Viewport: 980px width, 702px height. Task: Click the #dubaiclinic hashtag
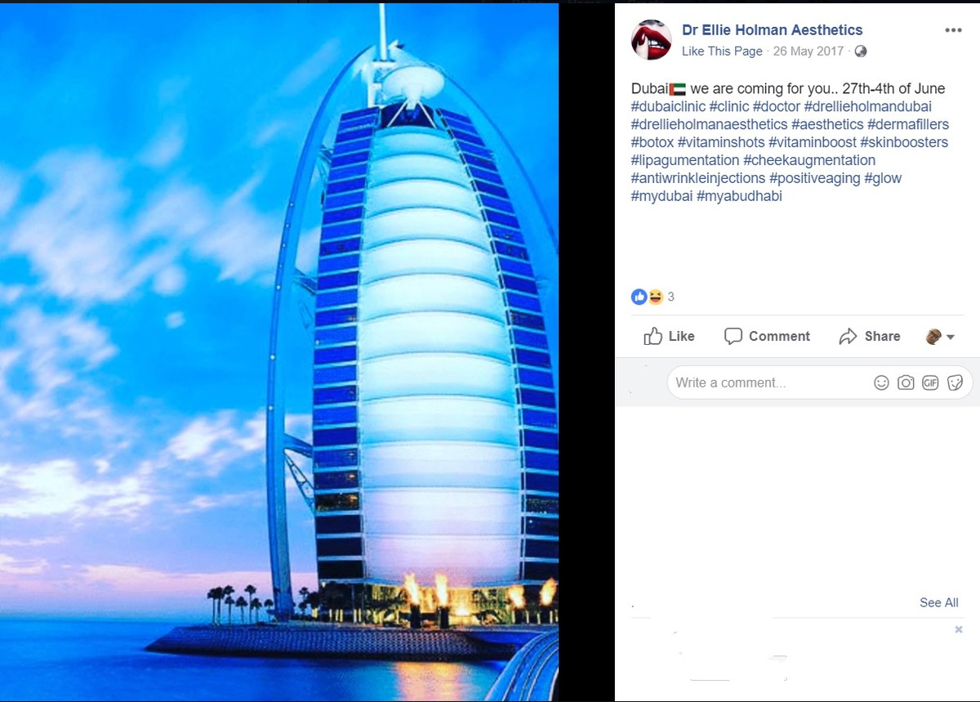tap(668, 106)
